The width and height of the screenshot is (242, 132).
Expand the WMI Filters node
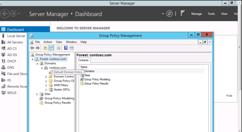46,85
